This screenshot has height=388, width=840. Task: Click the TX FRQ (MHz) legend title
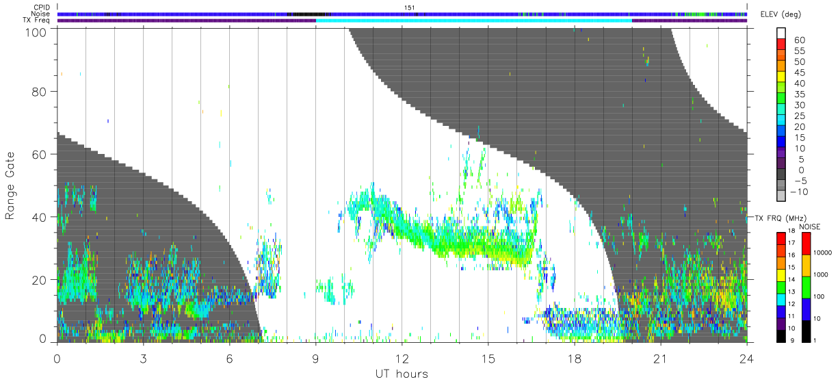tap(779, 218)
